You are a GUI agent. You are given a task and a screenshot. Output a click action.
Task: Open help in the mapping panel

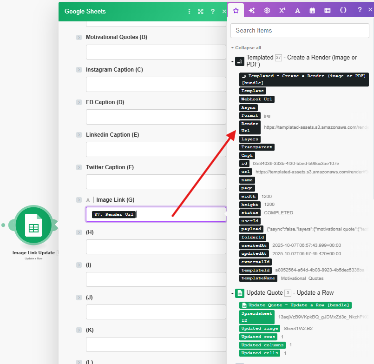pyautogui.click(x=360, y=10)
